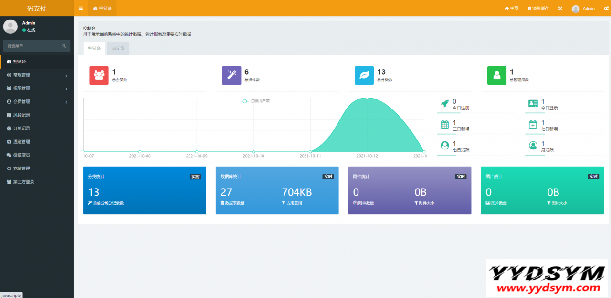Click the 今日注册 rocket icon
The image size is (611, 298).
444,103
